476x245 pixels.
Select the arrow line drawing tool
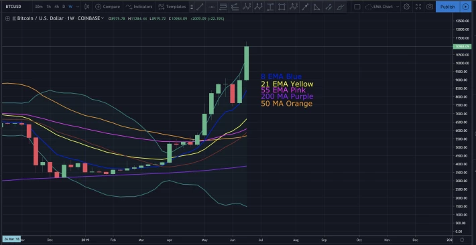305,7
